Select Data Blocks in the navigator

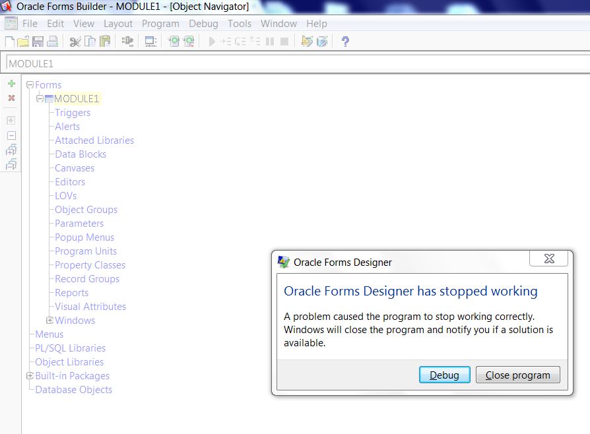[81, 154]
